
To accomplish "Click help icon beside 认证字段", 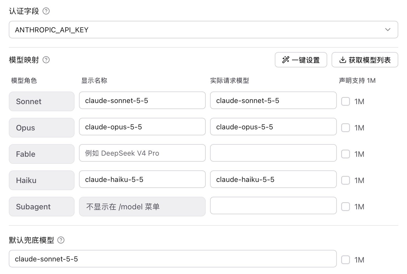I will click(46, 11).
